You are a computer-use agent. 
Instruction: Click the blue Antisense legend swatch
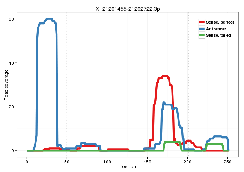pos(202,28)
